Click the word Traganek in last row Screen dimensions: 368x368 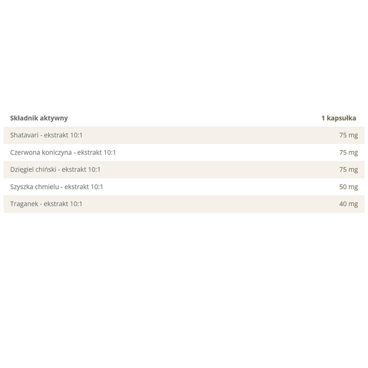(24, 204)
